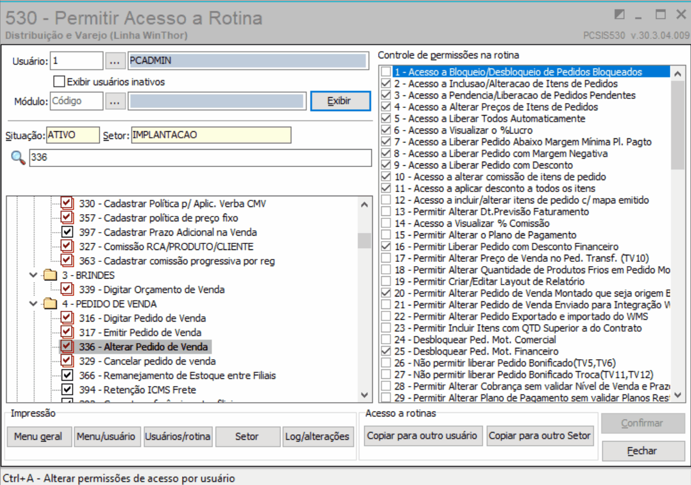
Task: Toggle checkbox for routine 330 Cadastrar Política
Action: point(67,203)
